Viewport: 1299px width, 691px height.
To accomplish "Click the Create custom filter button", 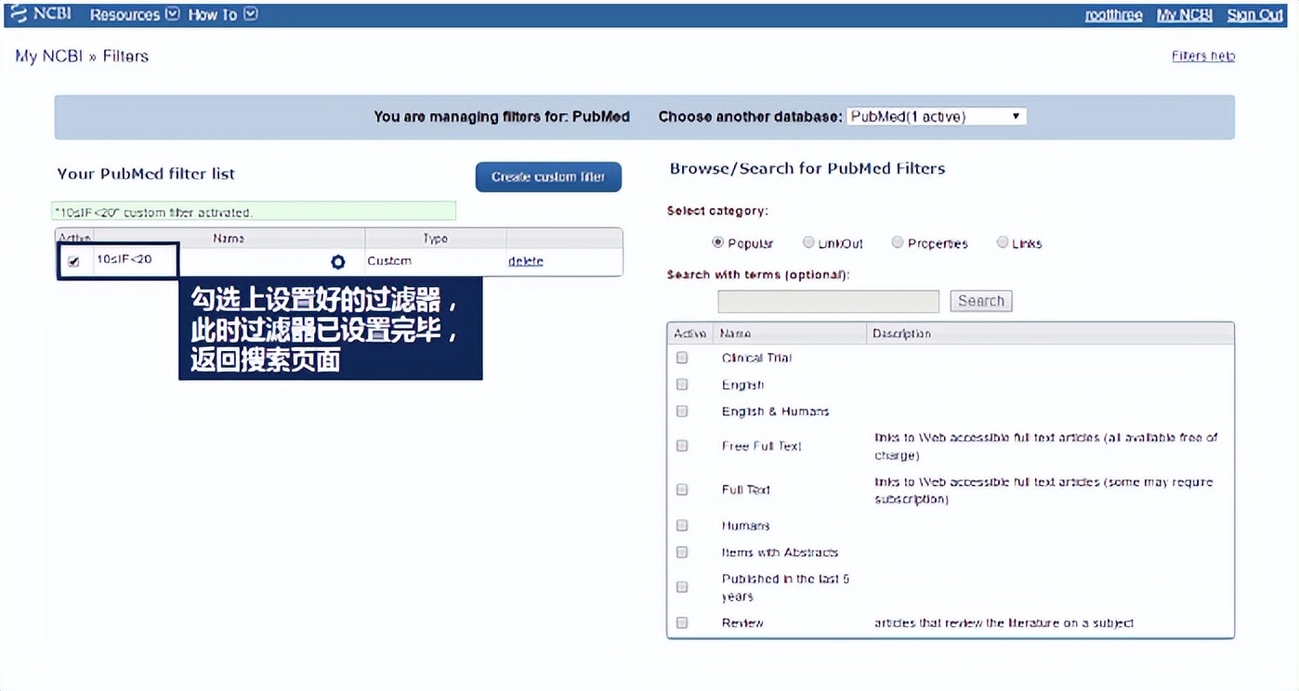I will click(548, 176).
